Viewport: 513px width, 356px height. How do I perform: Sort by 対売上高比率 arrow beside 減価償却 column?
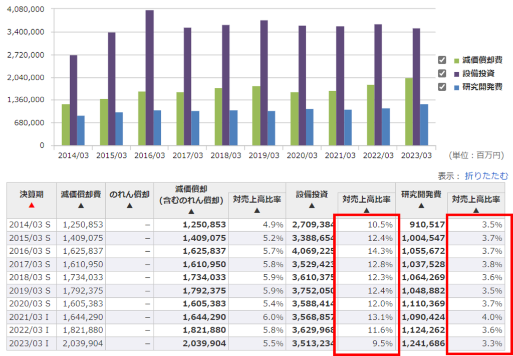256,211
